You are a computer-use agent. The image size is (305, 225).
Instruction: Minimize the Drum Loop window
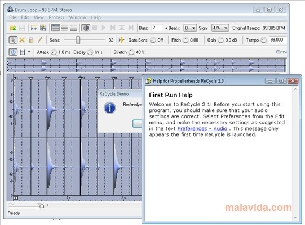point(258,10)
